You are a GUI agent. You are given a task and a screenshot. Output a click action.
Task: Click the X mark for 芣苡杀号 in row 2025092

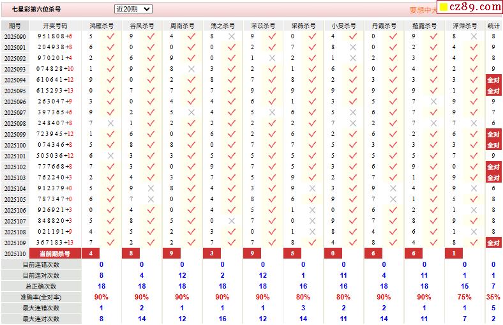(272, 58)
